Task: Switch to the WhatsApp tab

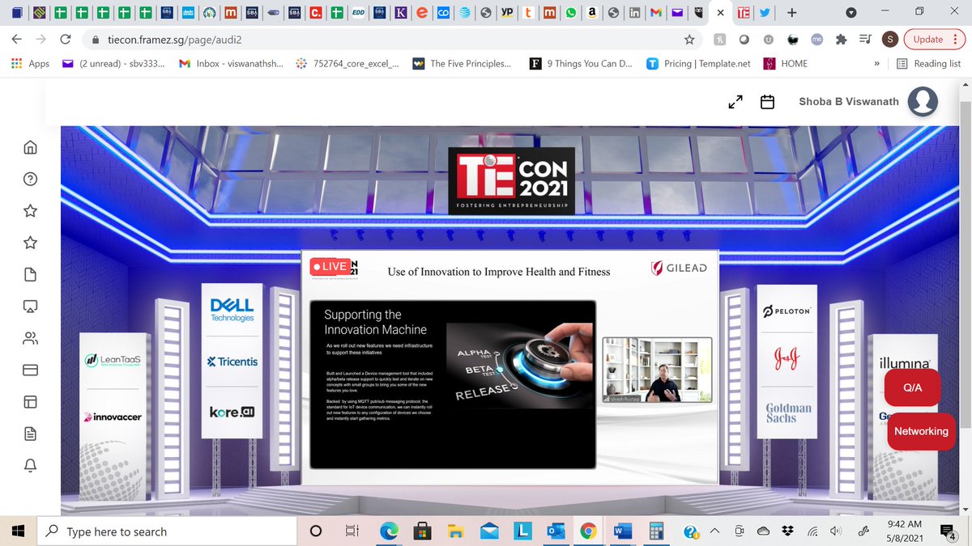Action: tap(571, 13)
